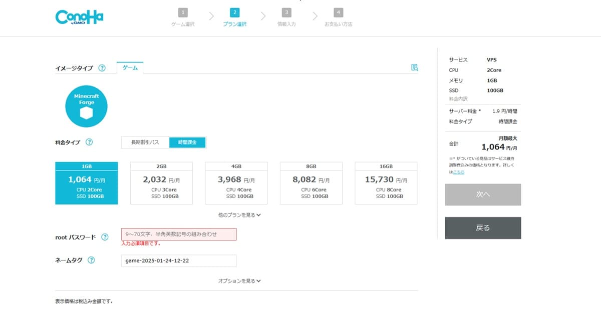Viewport: 601px width, 315px height.
Task: Click the 表示価格は税込み金額です。 note
Action: (84, 301)
